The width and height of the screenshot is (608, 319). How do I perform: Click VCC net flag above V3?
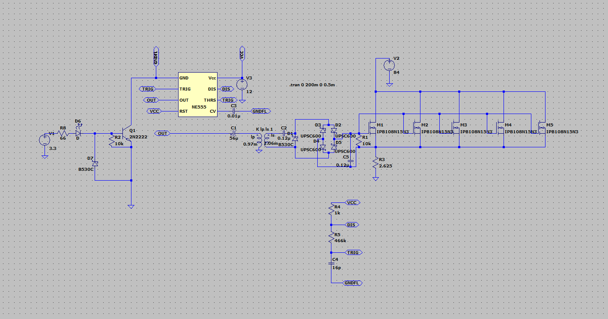tap(241, 53)
